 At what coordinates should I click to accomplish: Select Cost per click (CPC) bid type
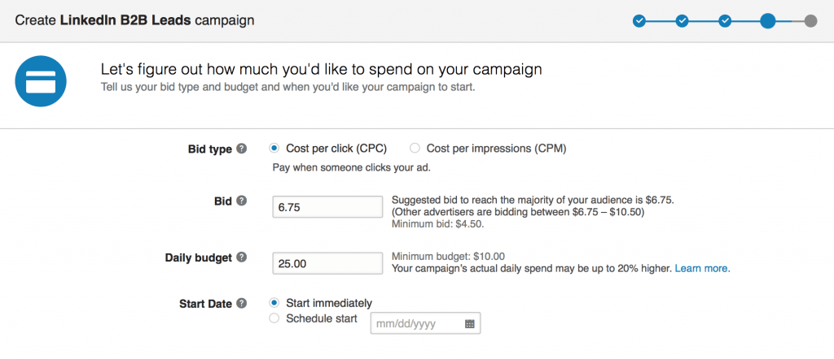point(274,149)
